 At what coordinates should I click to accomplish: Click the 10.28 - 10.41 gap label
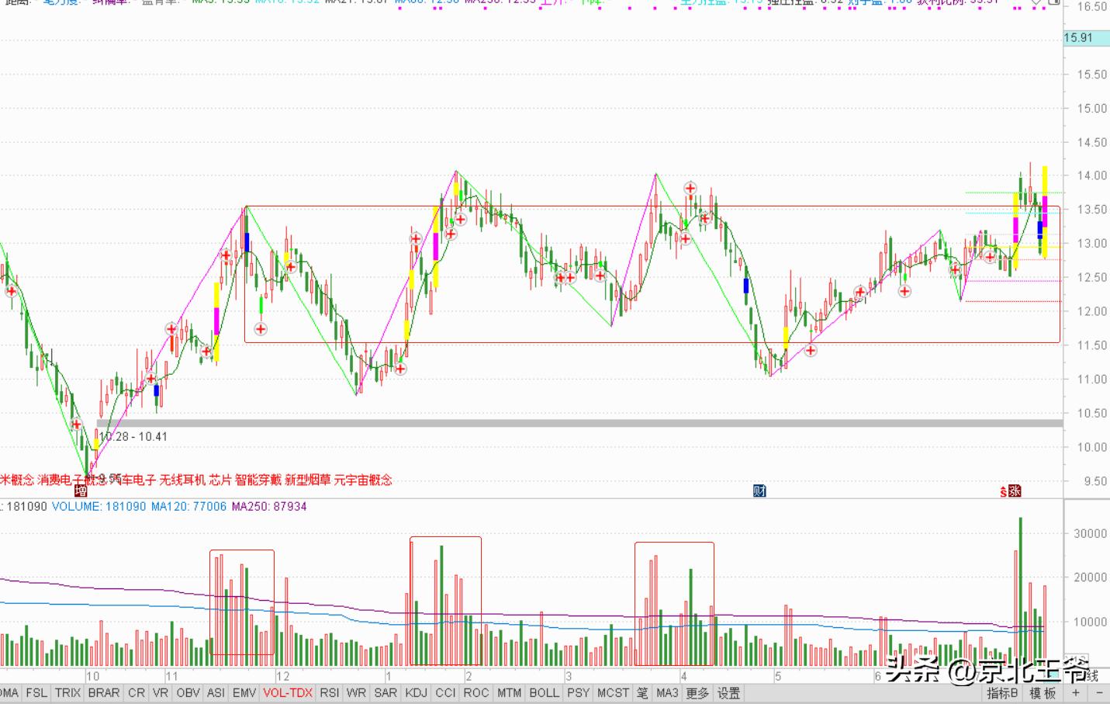[x=133, y=436]
